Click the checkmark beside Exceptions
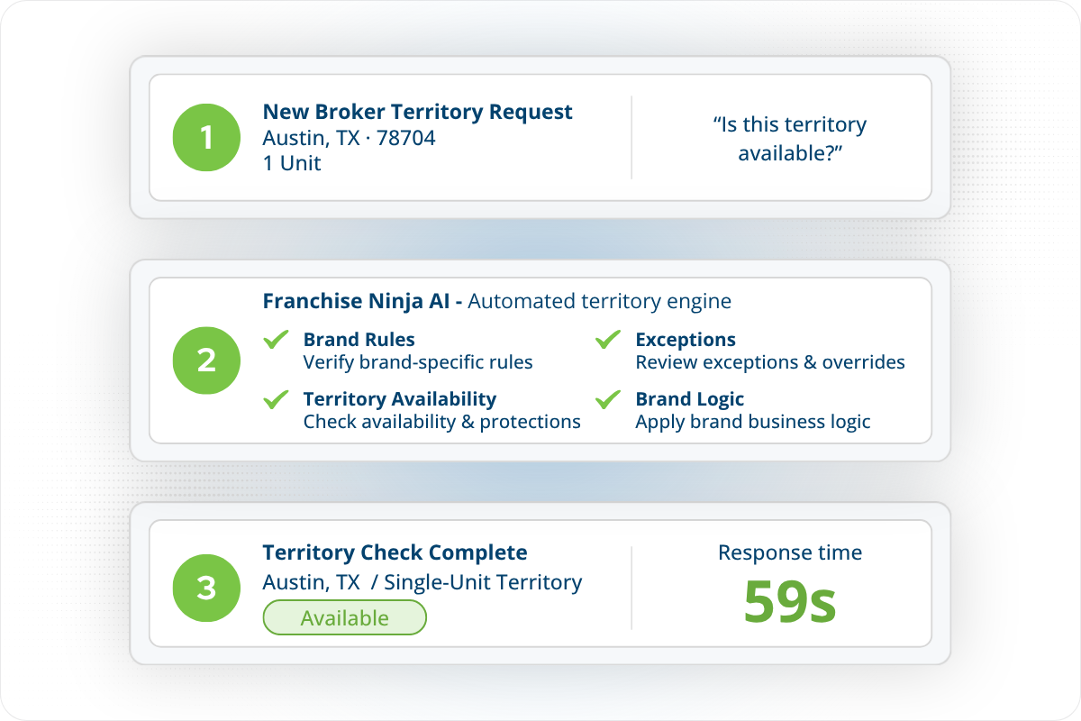The image size is (1081, 721). point(608,340)
